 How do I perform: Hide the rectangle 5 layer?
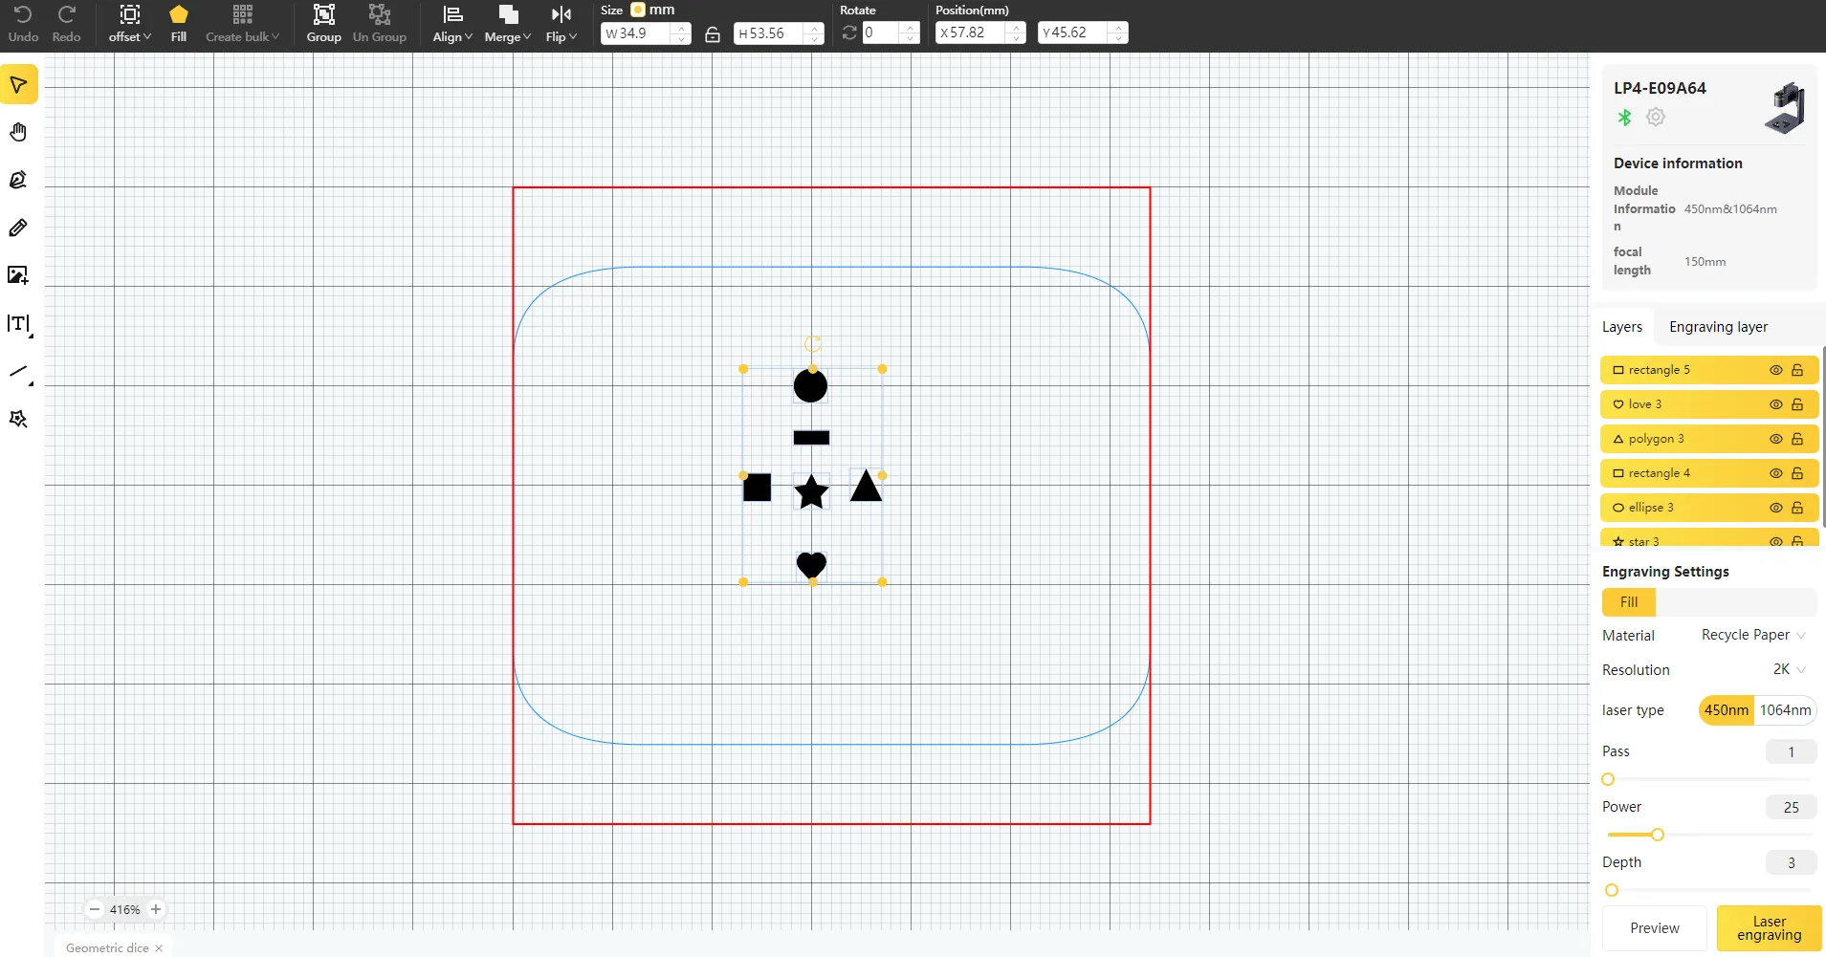pyautogui.click(x=1775, y=370)
